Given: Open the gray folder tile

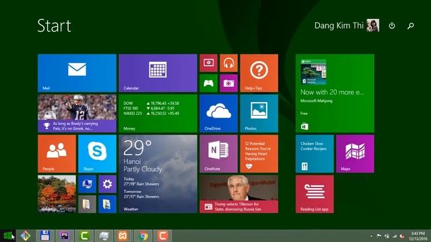Looking at the screenshot, I should point(87,204).
